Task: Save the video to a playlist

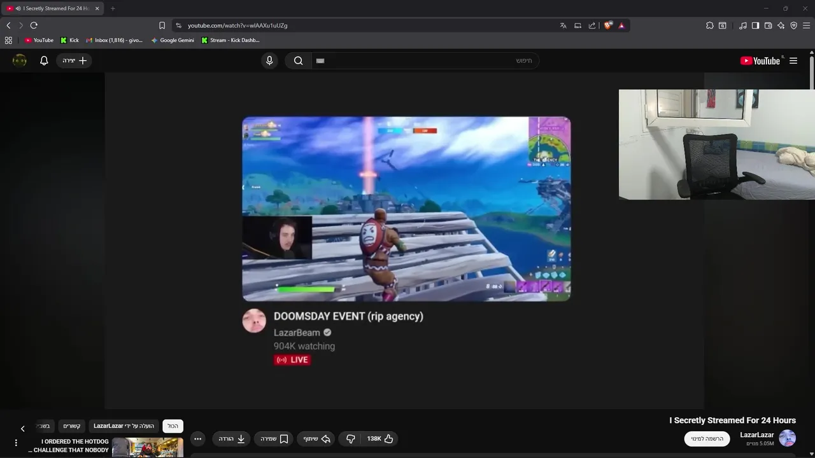Action: pos(274,439)
